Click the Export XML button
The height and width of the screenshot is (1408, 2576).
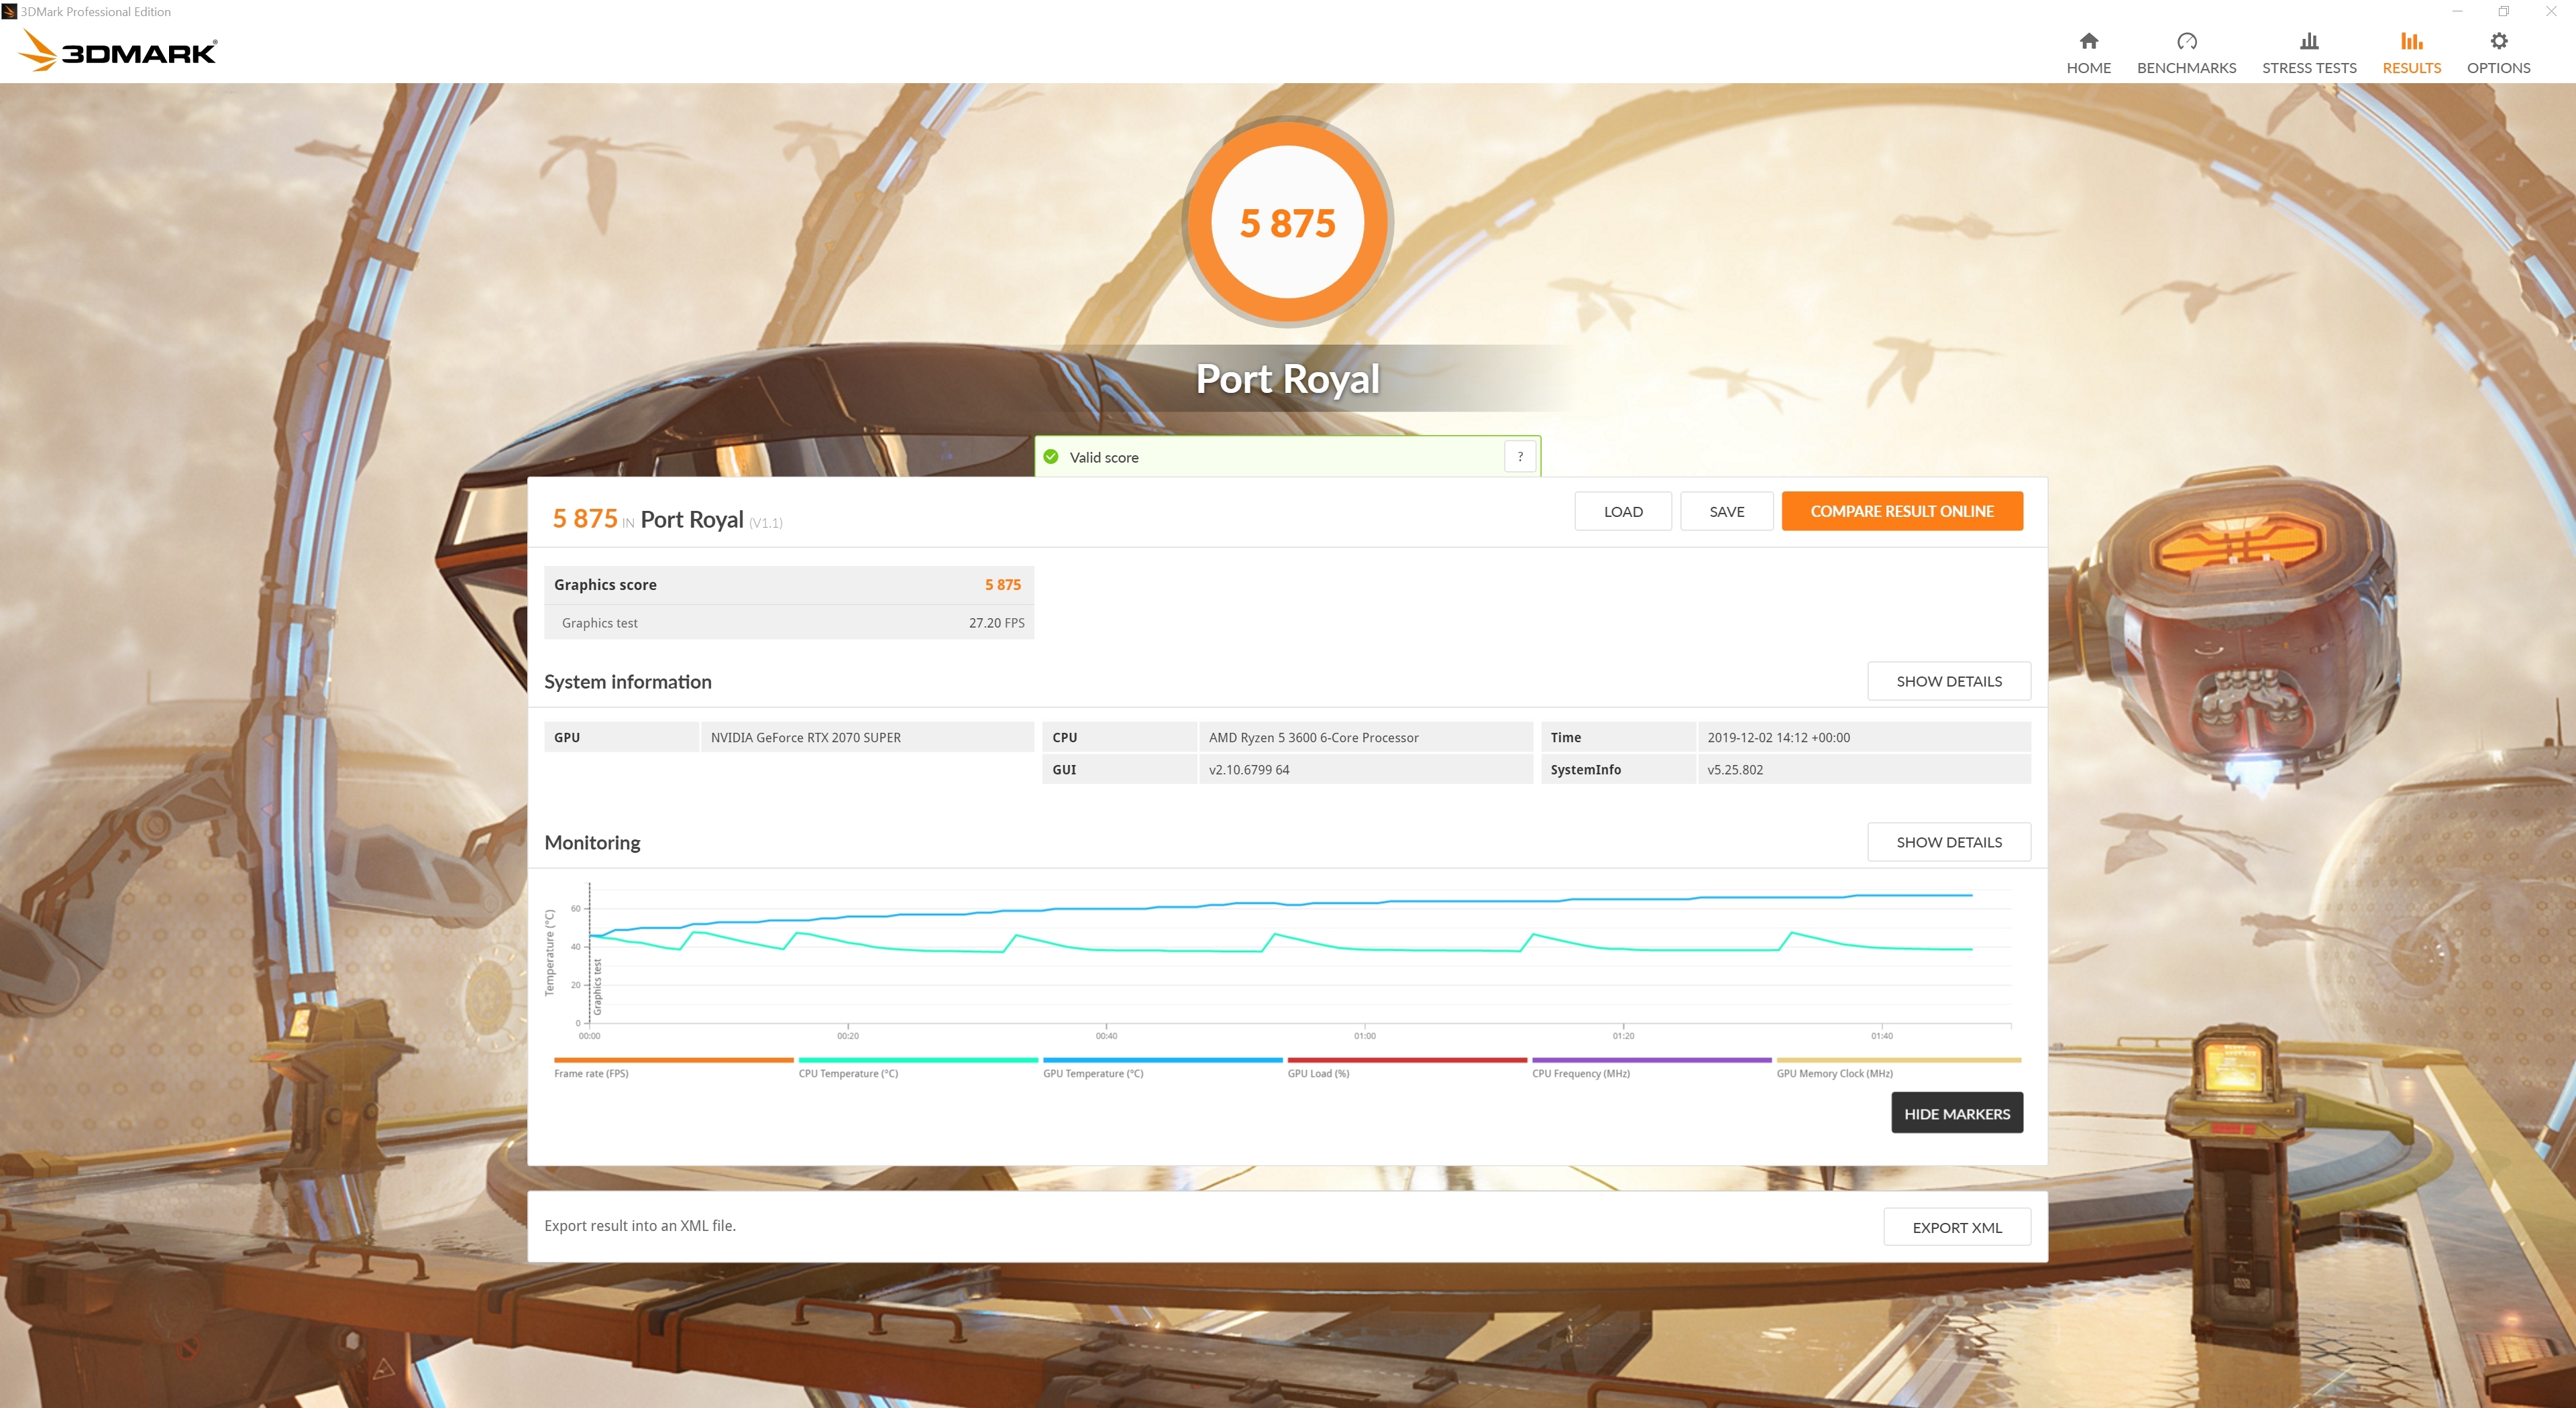1956,1227
